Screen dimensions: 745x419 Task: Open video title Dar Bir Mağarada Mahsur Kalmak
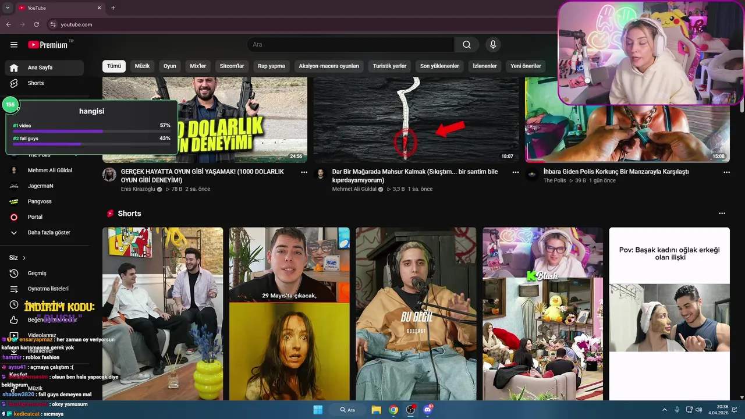click(x=415, y=176)
